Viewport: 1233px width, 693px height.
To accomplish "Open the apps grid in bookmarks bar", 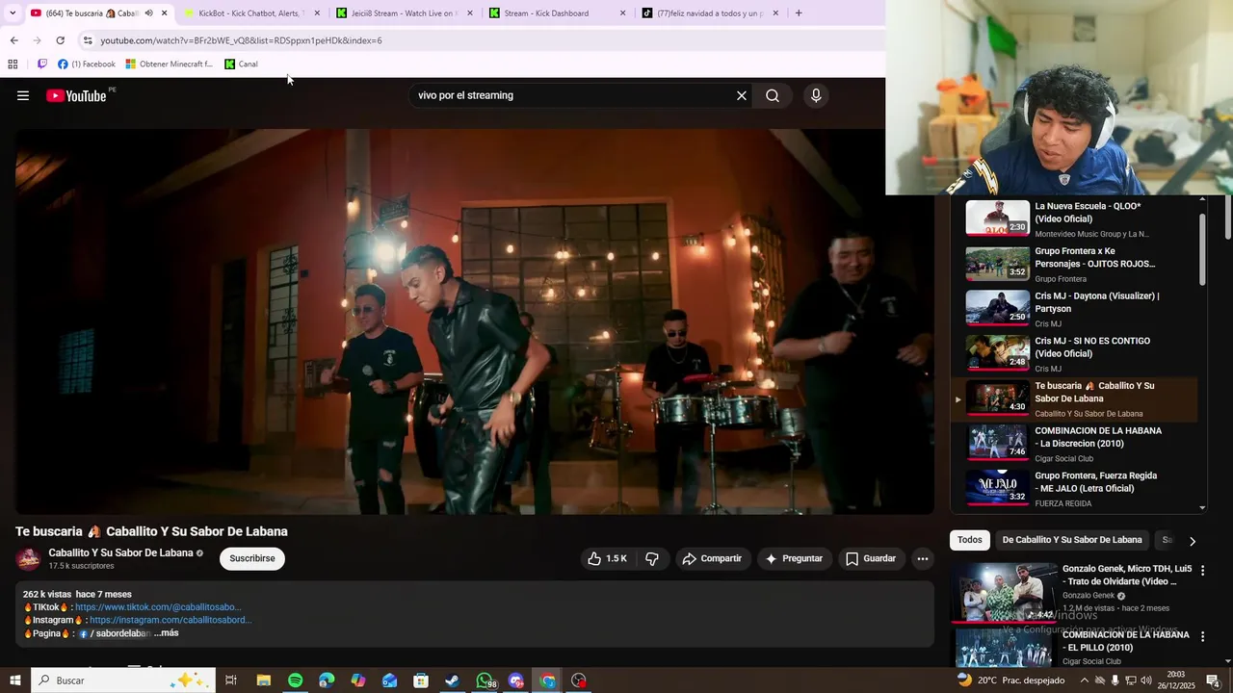I will pyautogui.click(x=13, y=64).
